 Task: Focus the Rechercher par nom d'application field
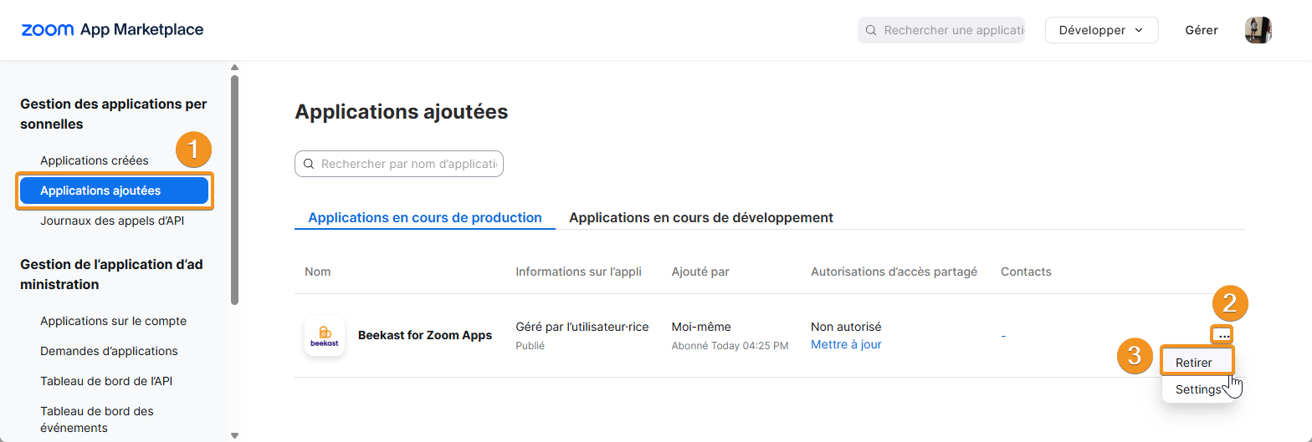[x=408, y=164]
